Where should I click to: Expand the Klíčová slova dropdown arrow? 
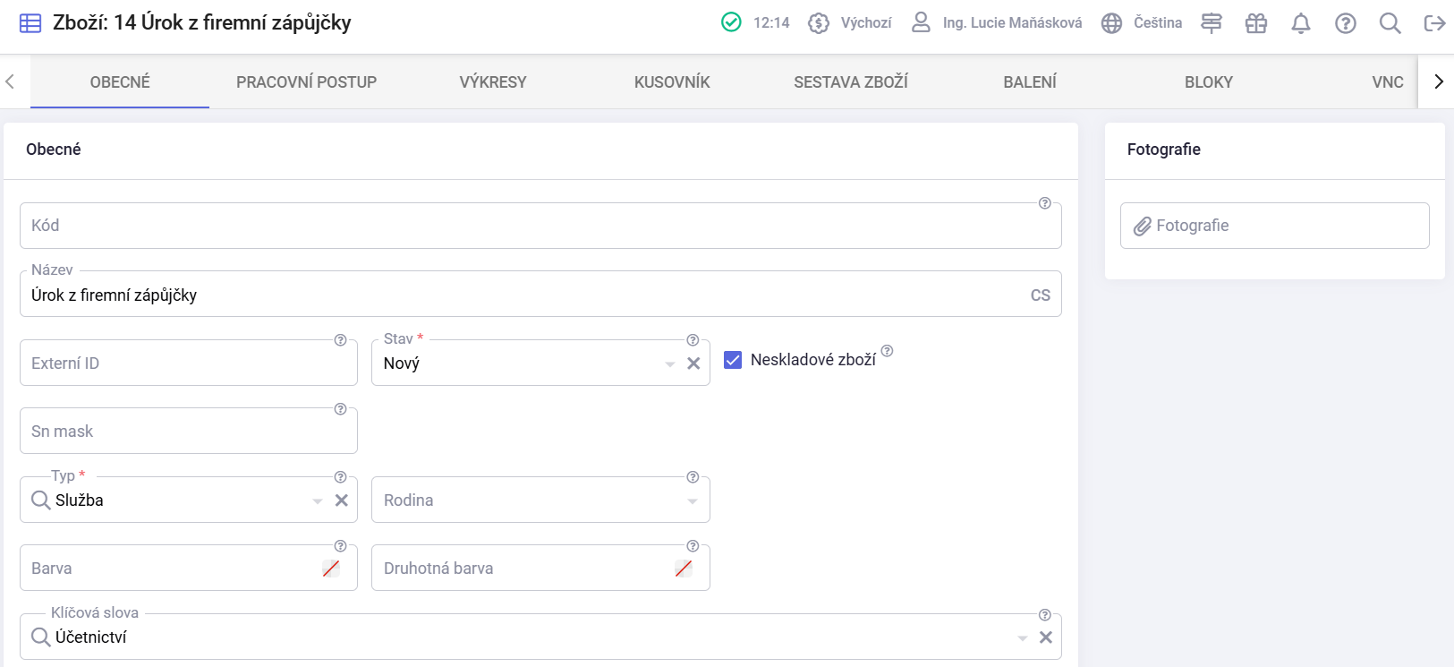coord(1023,638)
